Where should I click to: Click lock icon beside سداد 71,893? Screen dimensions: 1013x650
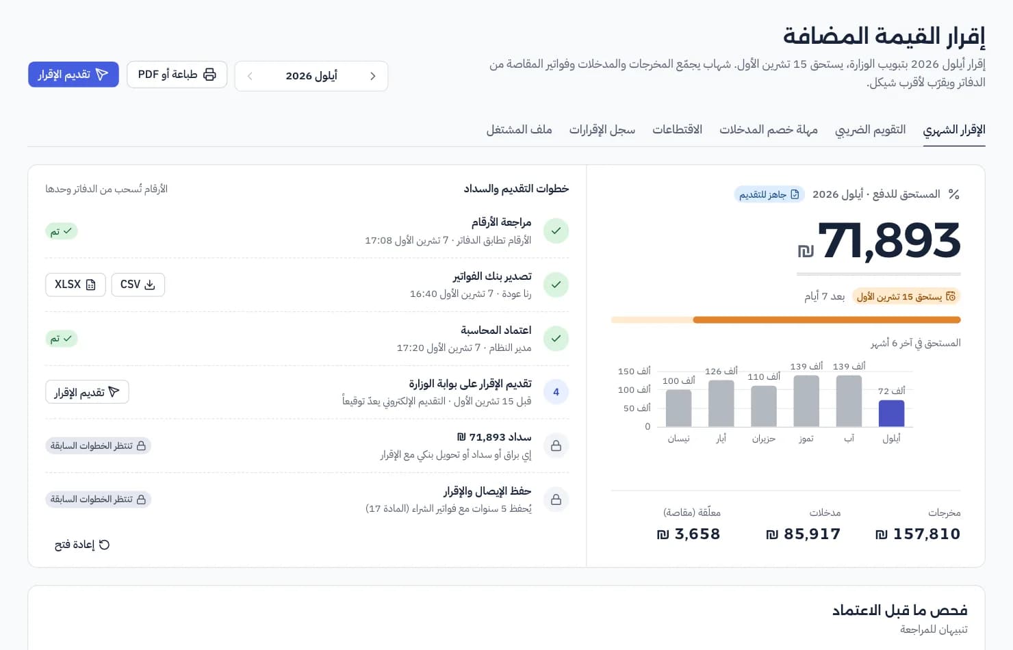(x=556, y=445)
